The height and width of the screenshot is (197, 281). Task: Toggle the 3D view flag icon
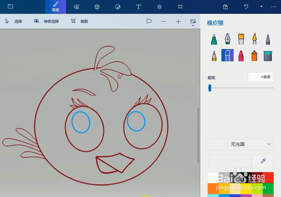tap(149, 21)
